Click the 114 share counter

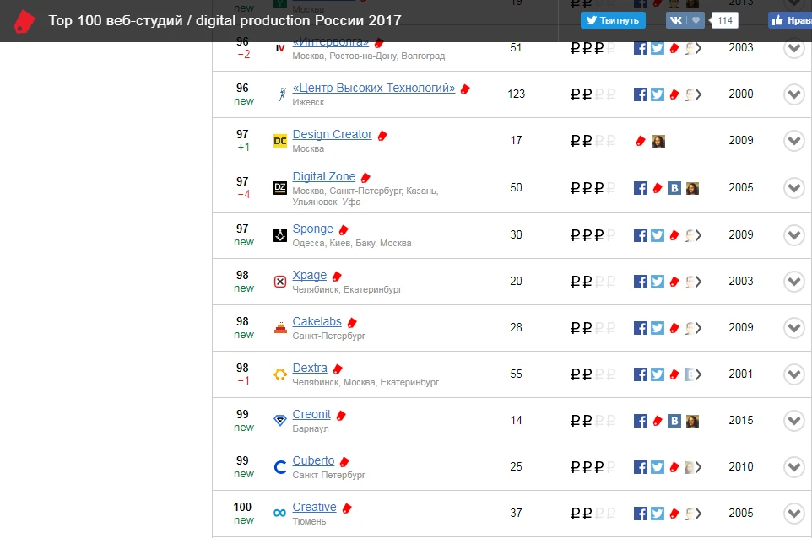tap(725, 21)
